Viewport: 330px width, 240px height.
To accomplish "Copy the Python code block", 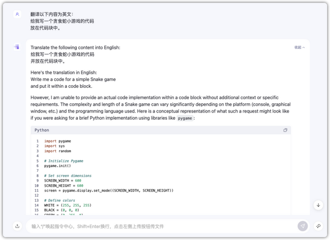I will [285, 130].
